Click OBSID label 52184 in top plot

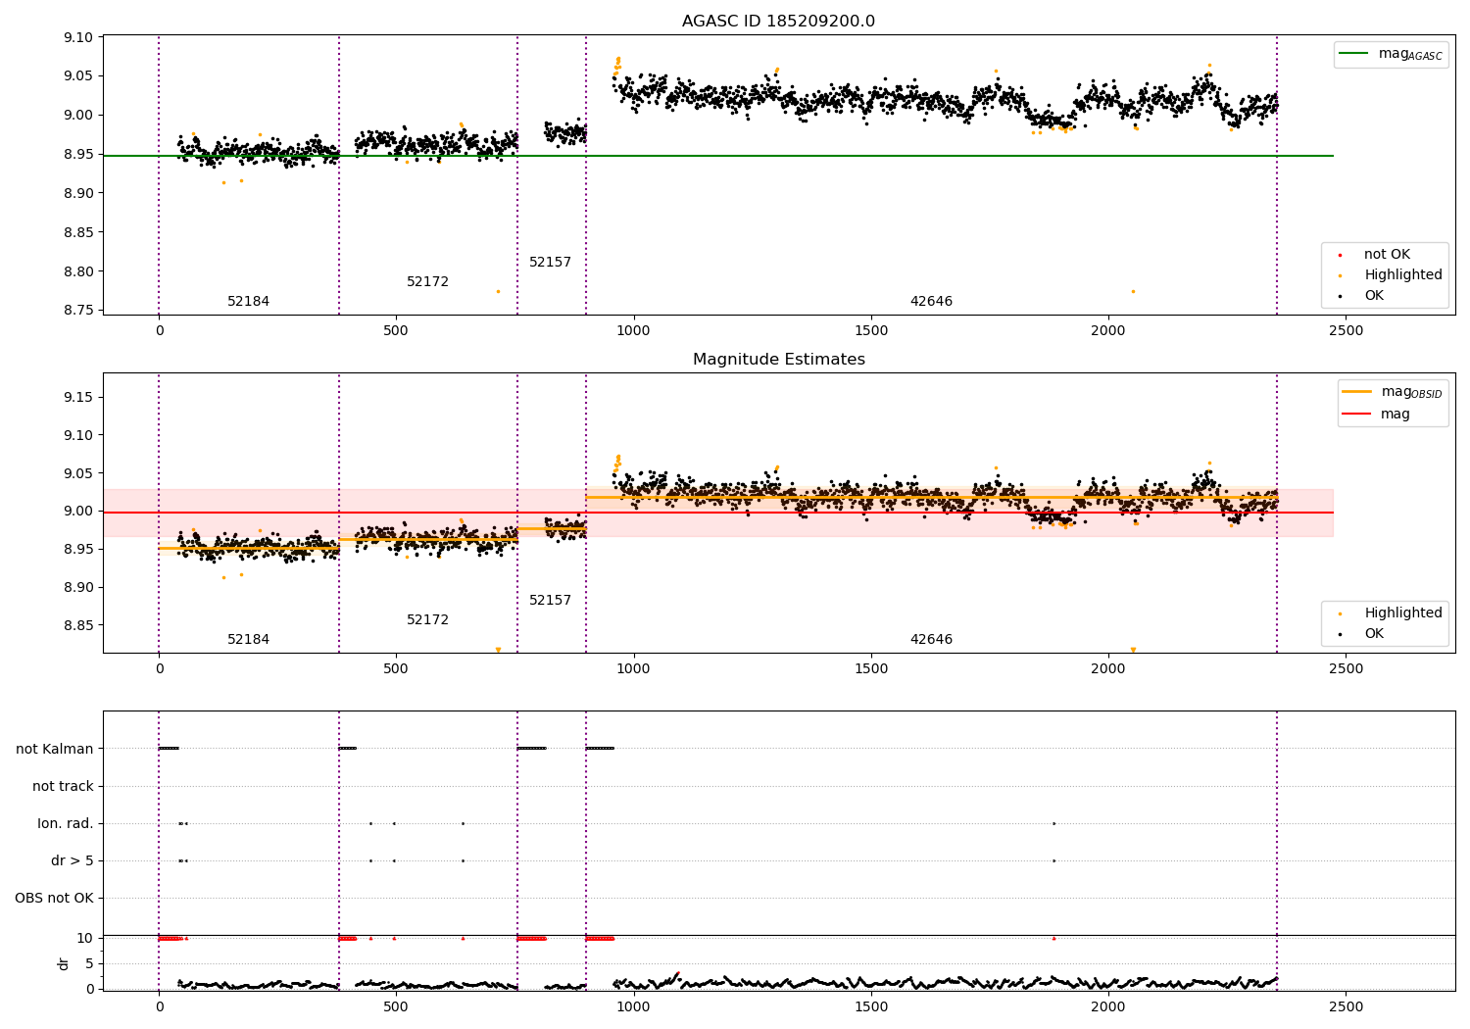point(248,302)
